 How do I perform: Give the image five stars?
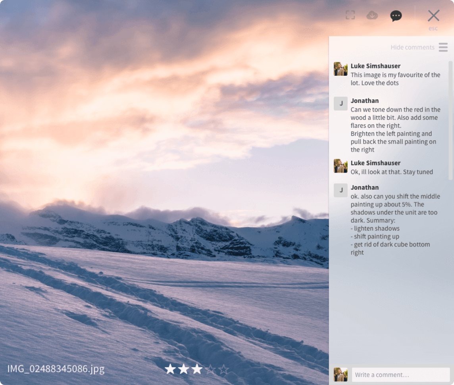[x=224, y=369]
